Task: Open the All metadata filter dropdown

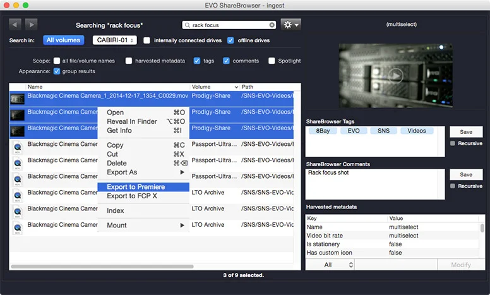Action: coord(330,265)
